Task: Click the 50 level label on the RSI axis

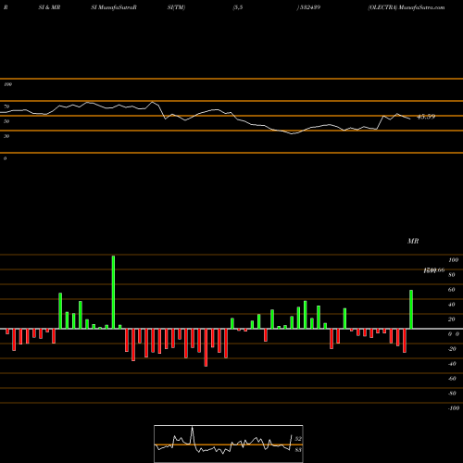Action: click(6, 121)
